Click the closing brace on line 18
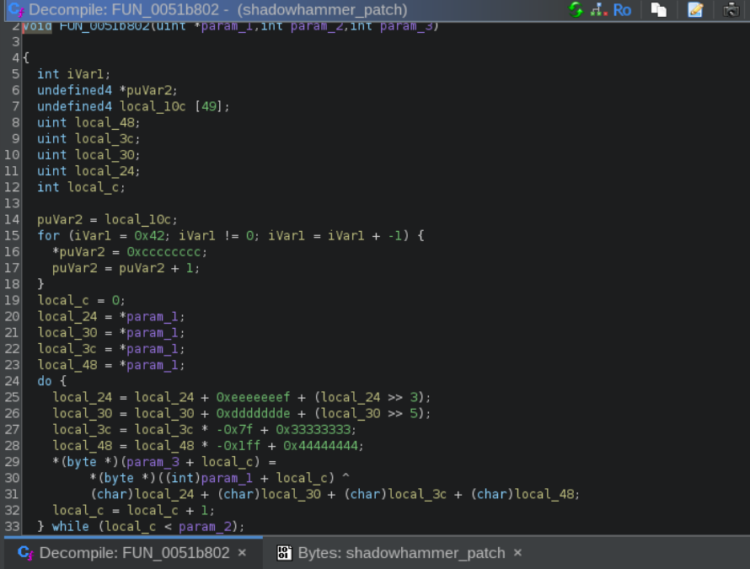750x569 pixels. (40, 284)
